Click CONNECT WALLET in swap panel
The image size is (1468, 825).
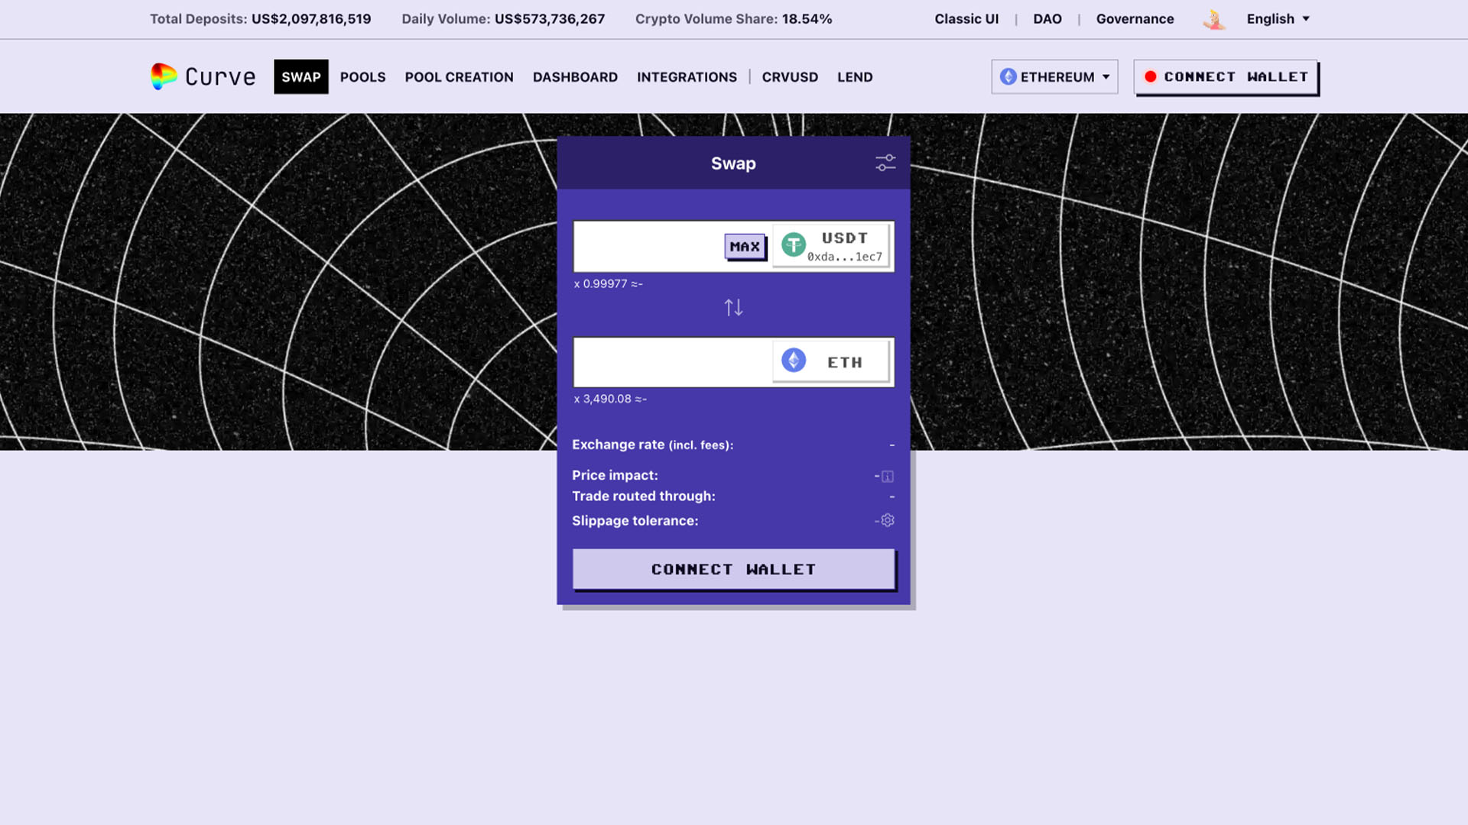[x=733, y=569]
